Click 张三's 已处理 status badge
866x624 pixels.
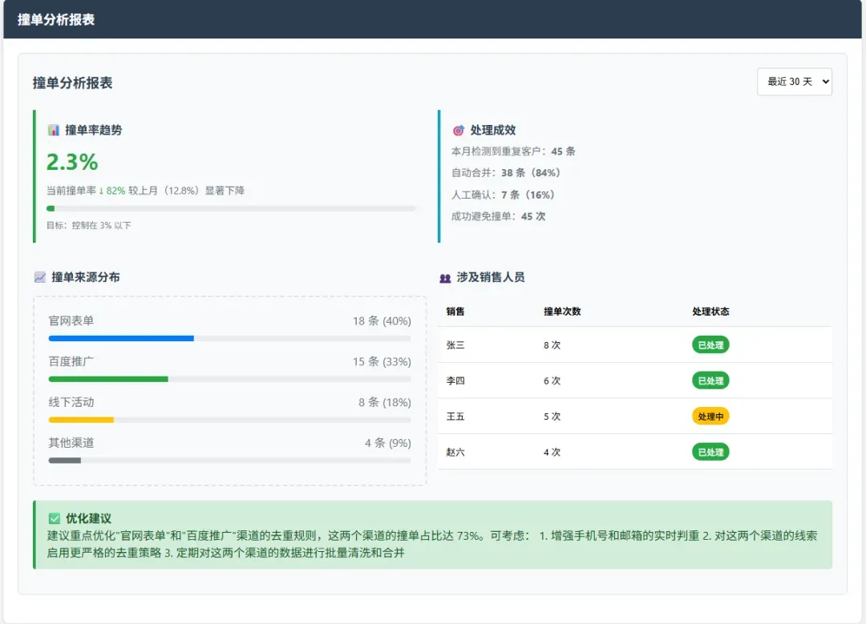pos(710,345)
